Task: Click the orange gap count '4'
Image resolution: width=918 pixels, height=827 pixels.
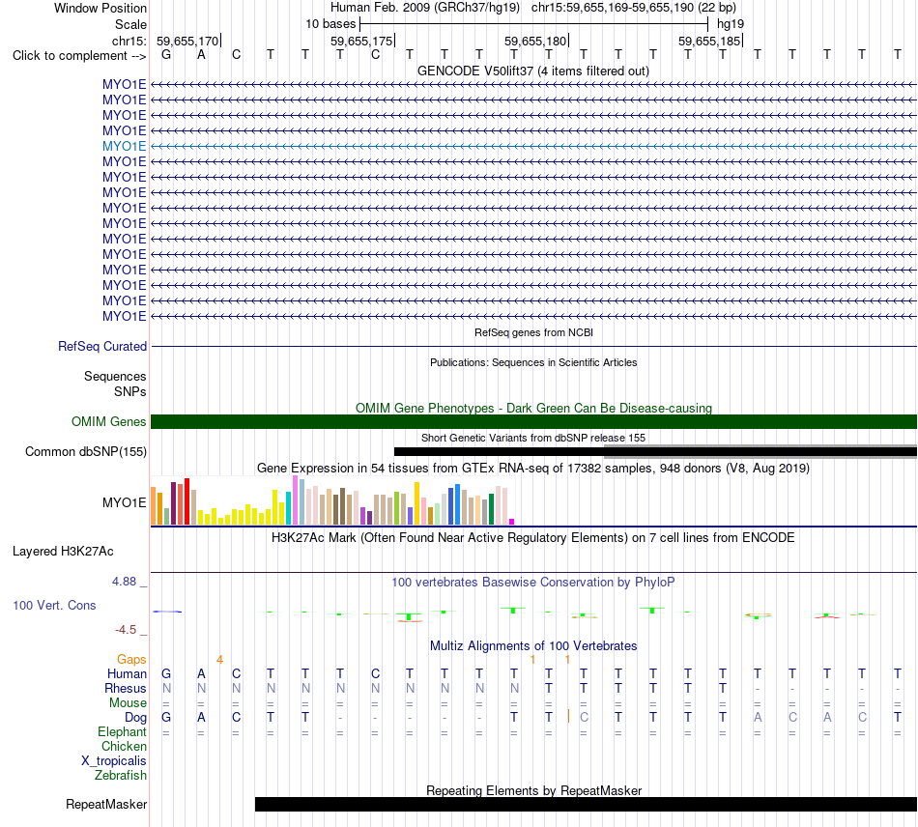Action: click(219, 660)
